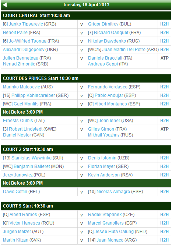Open John Isner player profile
The width and height of the screenshot is (172, 246).
point(109,121)
